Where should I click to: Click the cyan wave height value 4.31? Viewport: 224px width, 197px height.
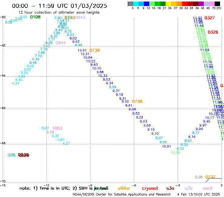point(15,83)
